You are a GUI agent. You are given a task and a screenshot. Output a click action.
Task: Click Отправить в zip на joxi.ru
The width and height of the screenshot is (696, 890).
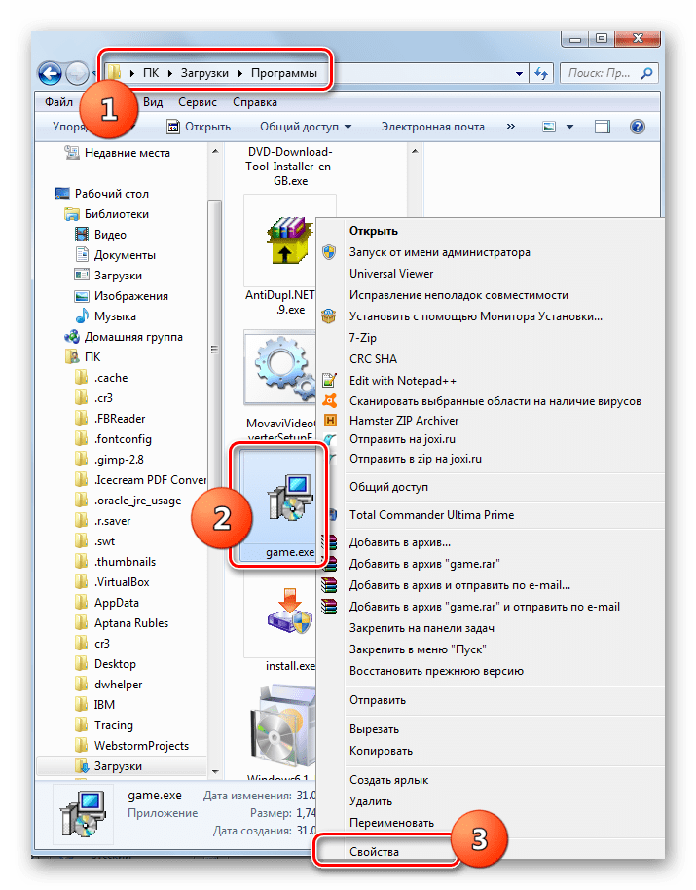click(416, 459)
